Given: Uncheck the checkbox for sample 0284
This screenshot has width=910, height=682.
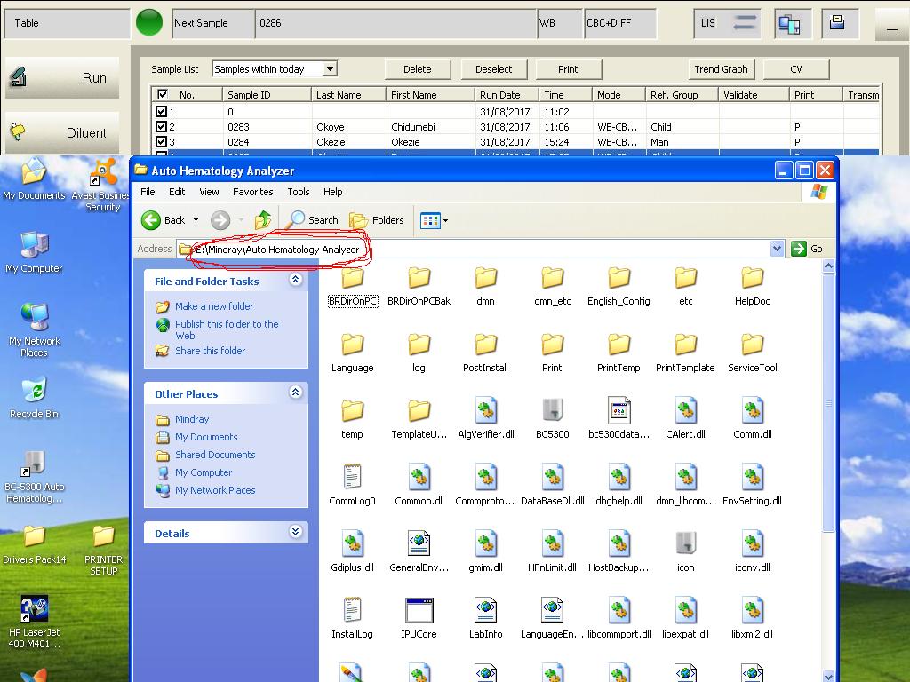Looking at the screenshot, I should 162,141.
